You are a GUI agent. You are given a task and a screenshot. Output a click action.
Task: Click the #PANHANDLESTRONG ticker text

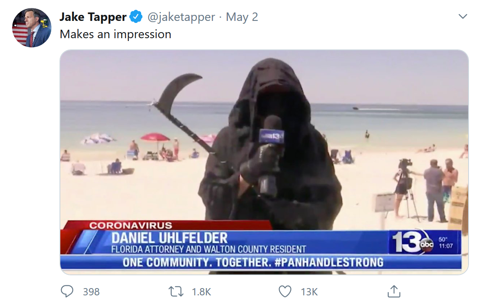(329, 262)
